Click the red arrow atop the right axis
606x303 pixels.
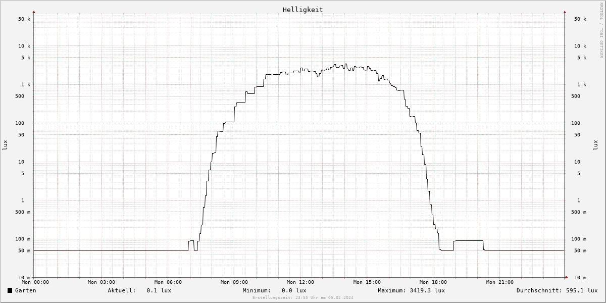pos(565,12)
